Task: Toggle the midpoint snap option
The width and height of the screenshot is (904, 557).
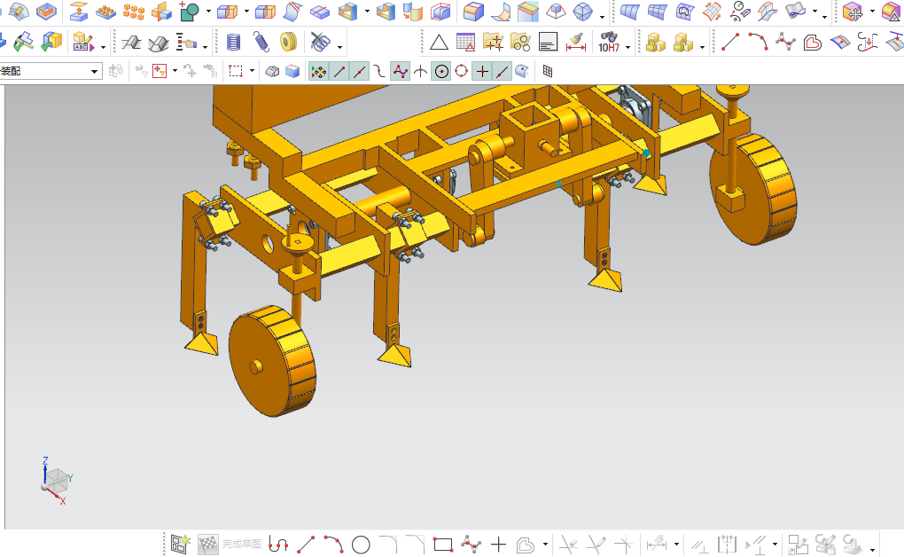Action: click(x=359, y=72)
